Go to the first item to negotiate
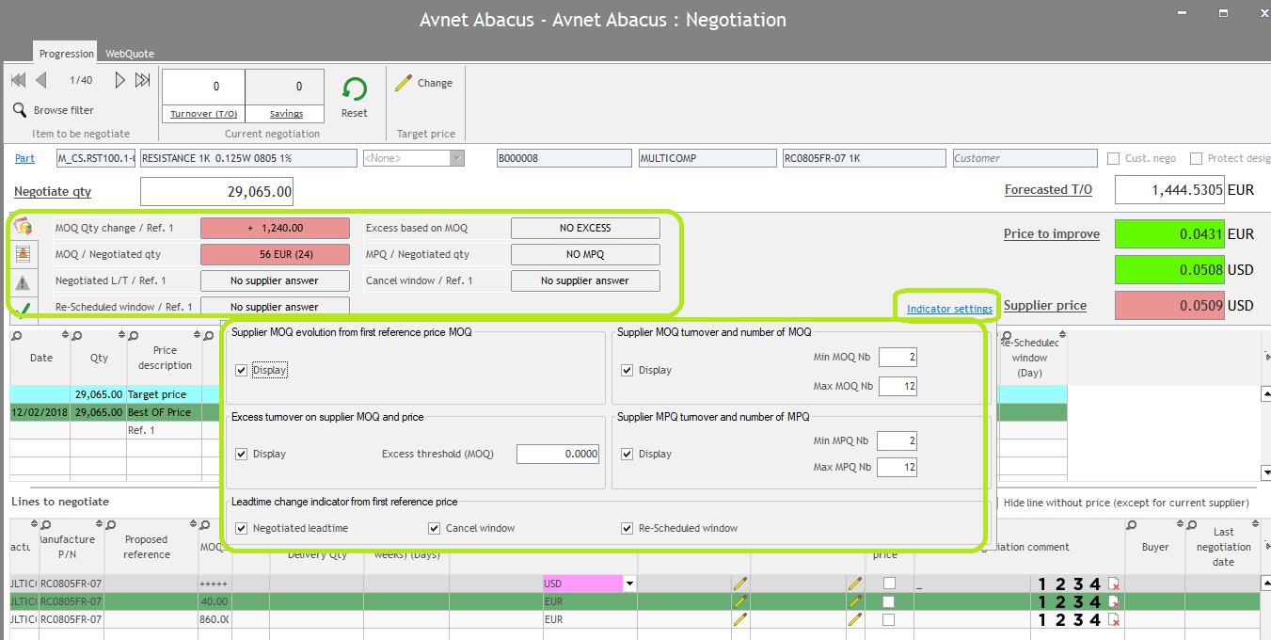Image resolution: width=1271 pixels, height=640 pixels. pos(18,81)
